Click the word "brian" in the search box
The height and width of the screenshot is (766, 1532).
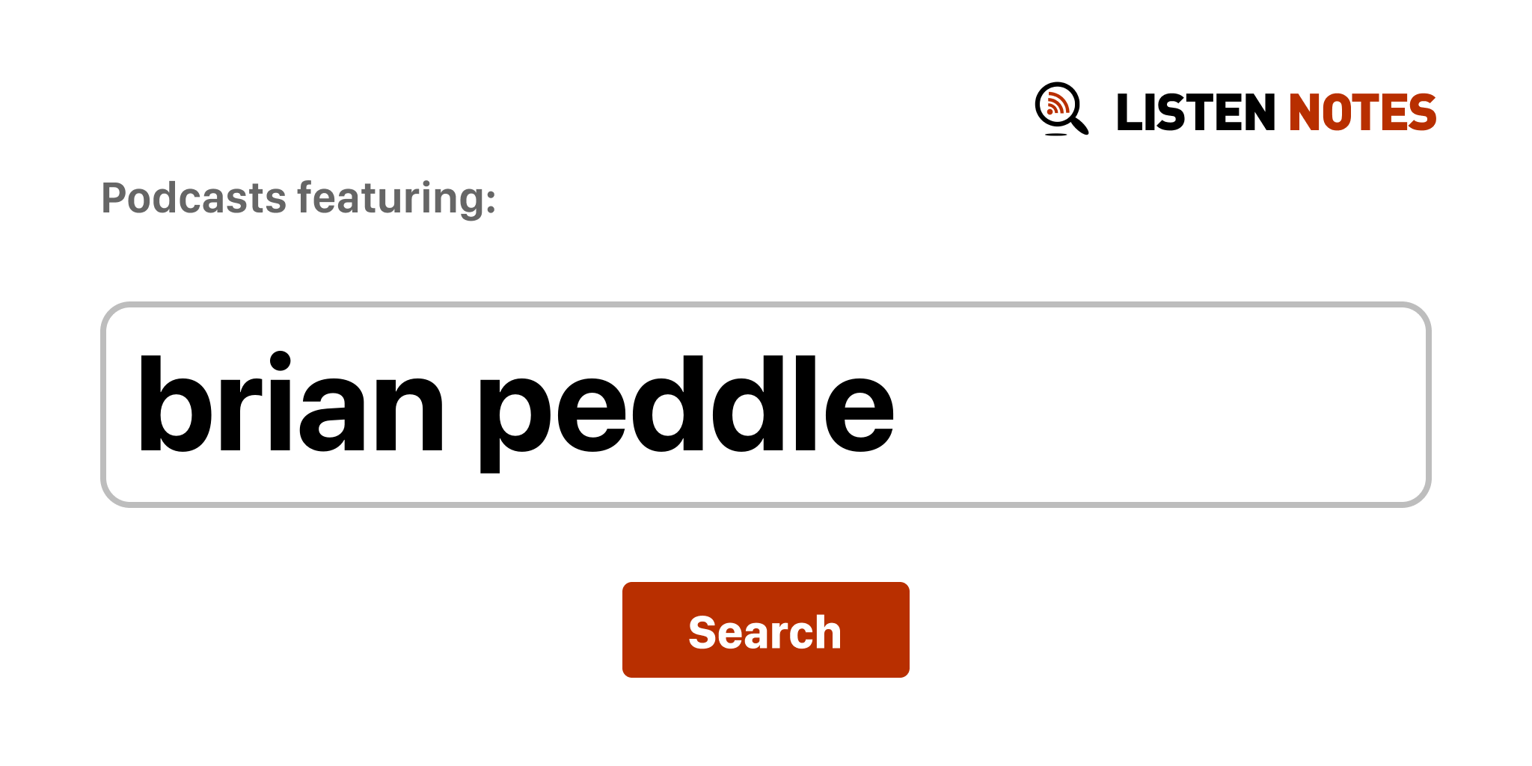(290, 405)
